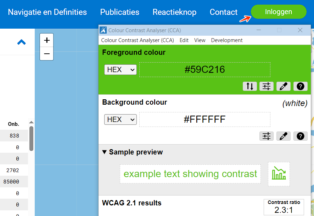Click the sample preview chart icon
Image resolution: width=314 pixels, height=216 pixels.
click(x=279, y=174)
